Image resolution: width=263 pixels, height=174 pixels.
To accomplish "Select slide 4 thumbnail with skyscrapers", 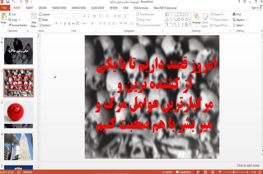I will 18,147.
